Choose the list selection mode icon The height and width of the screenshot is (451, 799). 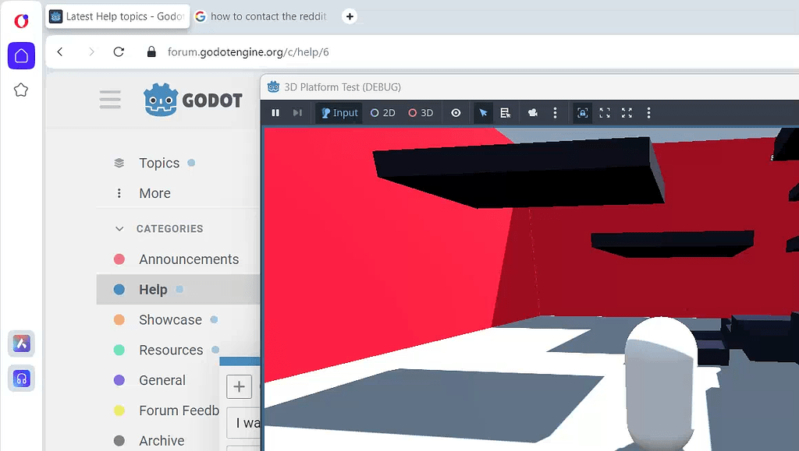pyautogui.click(x=506, y=113)
